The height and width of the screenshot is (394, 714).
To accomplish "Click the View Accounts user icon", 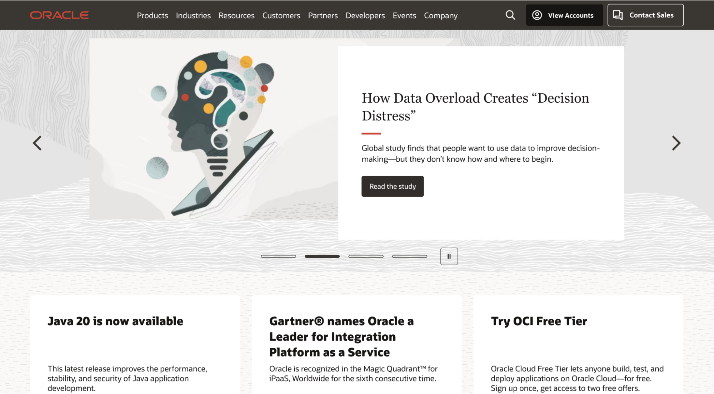I will click(538, 15).
